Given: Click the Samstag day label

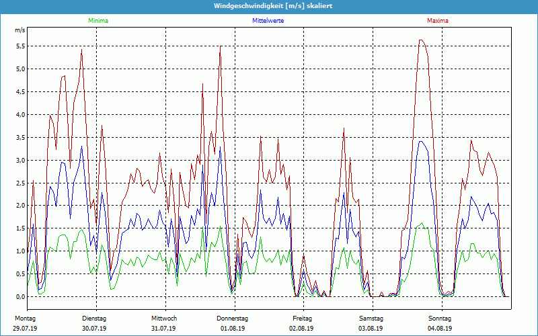Looking at the screenshot, I should pos(371,319).
